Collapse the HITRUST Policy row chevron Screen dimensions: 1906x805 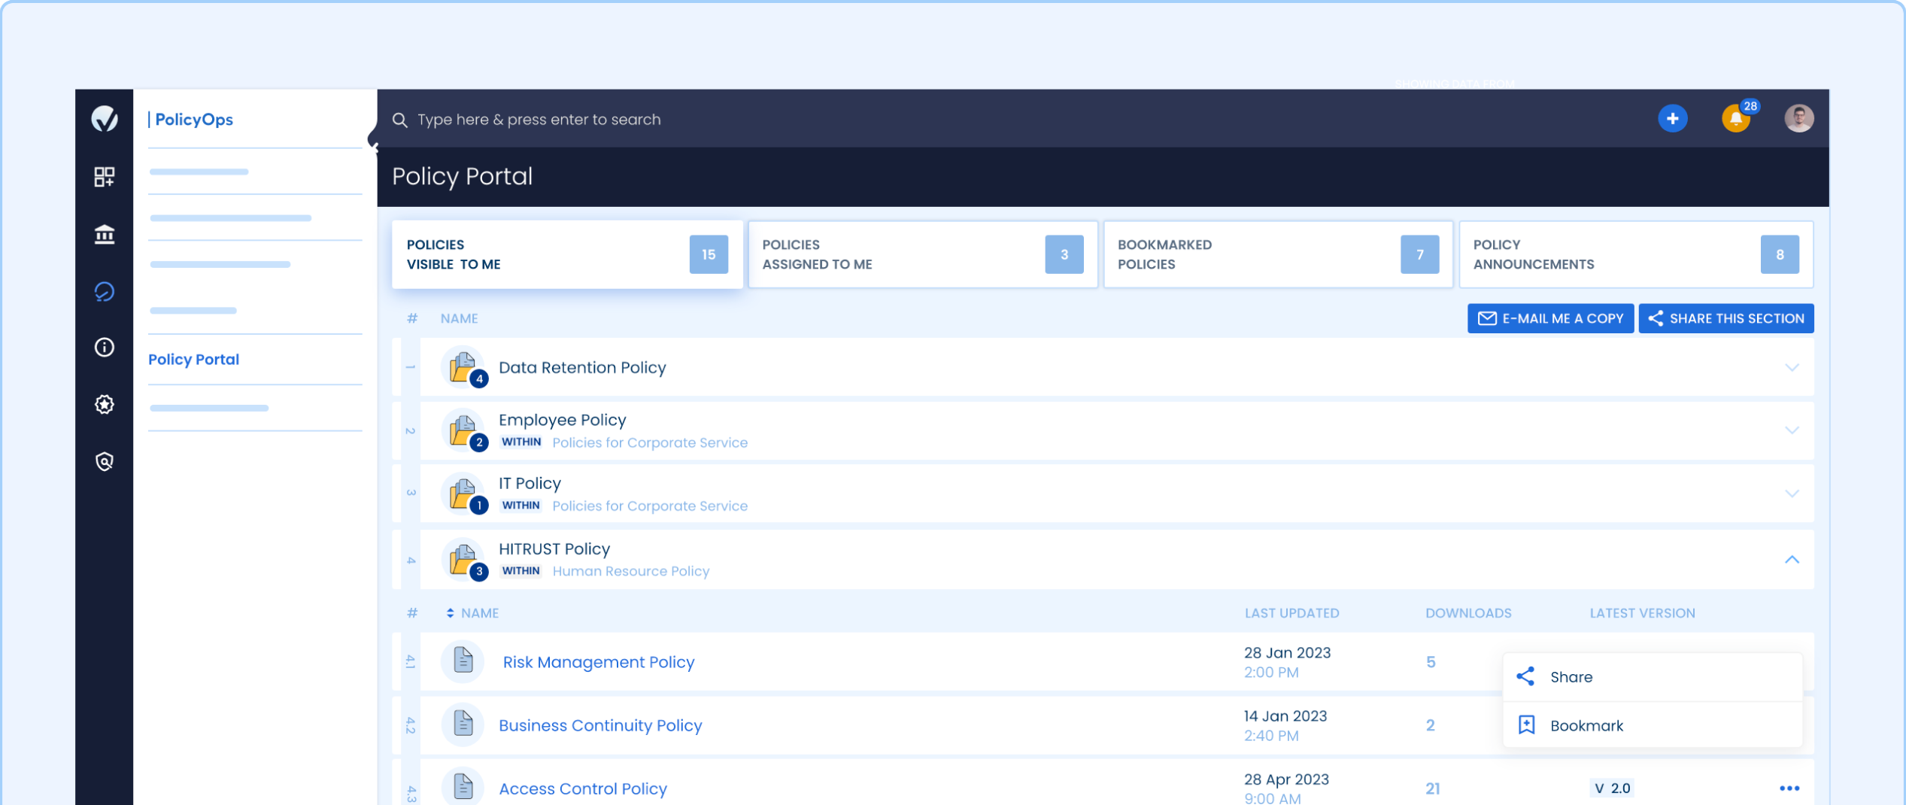coord(1791,559)
